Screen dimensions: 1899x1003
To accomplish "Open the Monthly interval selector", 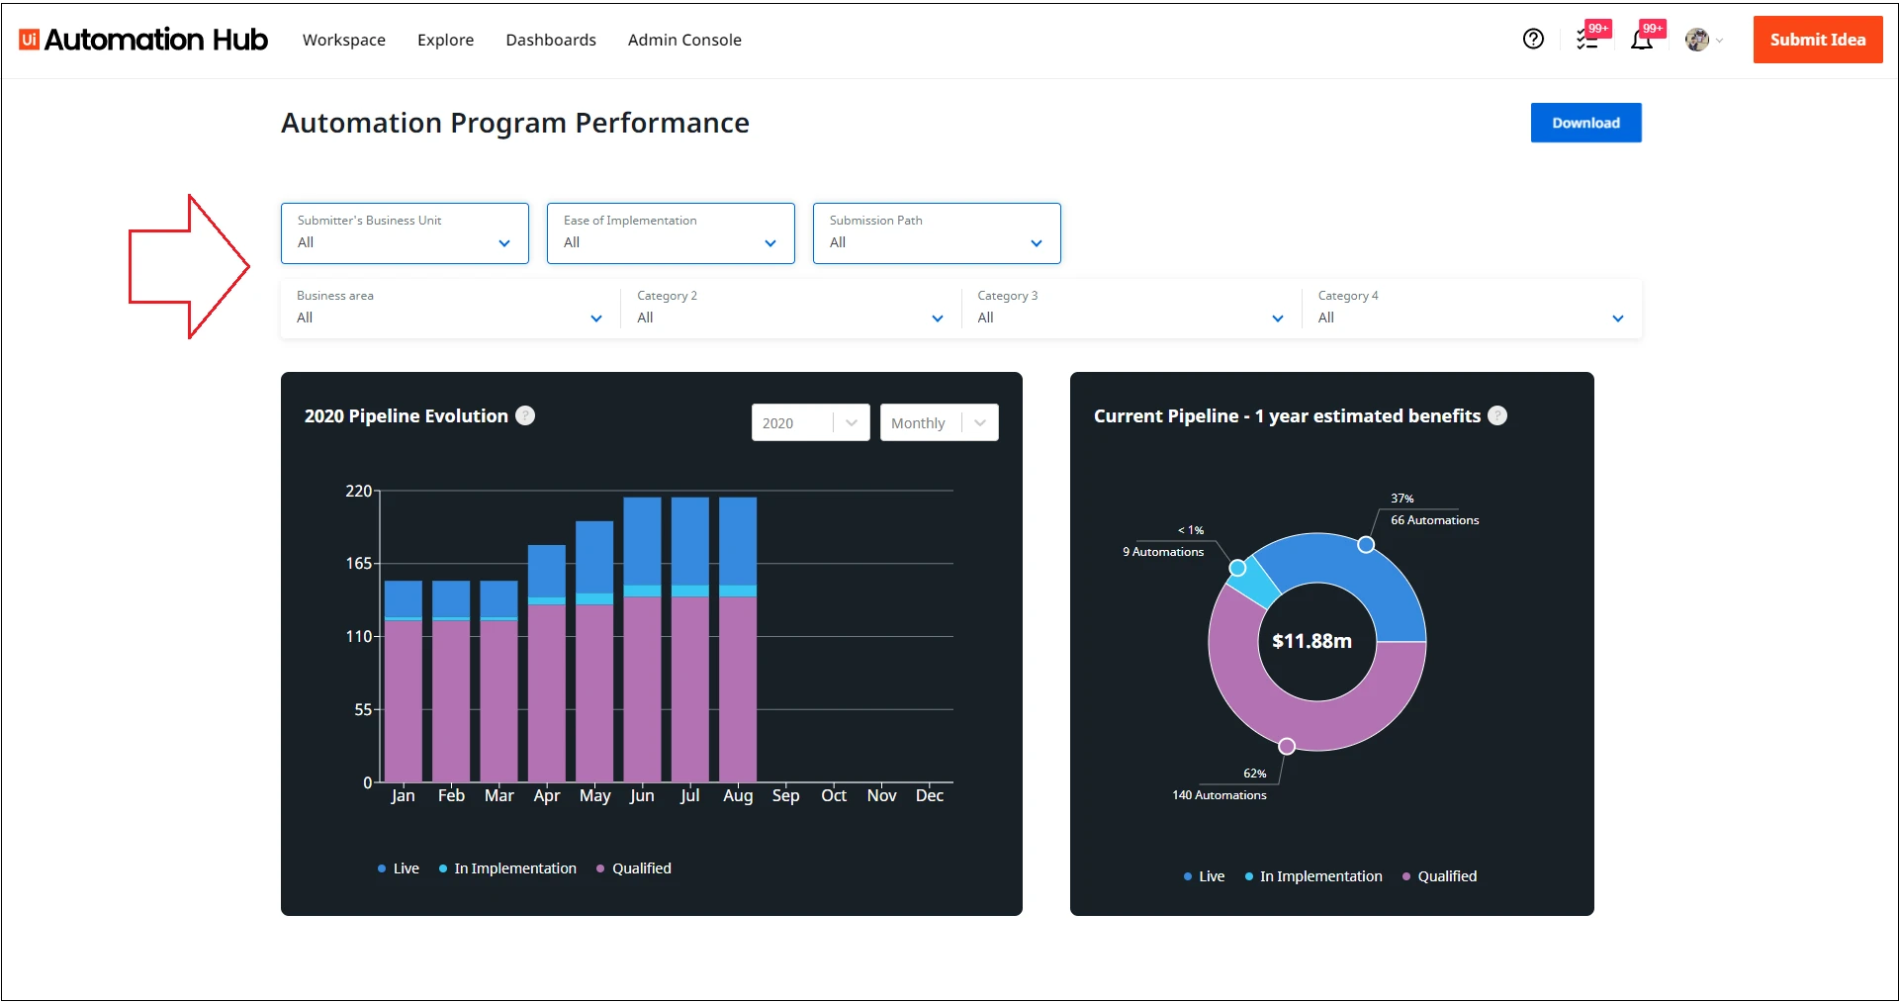I will click(x=939, y=422).
